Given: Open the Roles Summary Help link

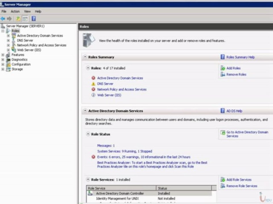Looking at the screenshot, I should (x=241, y=57).
